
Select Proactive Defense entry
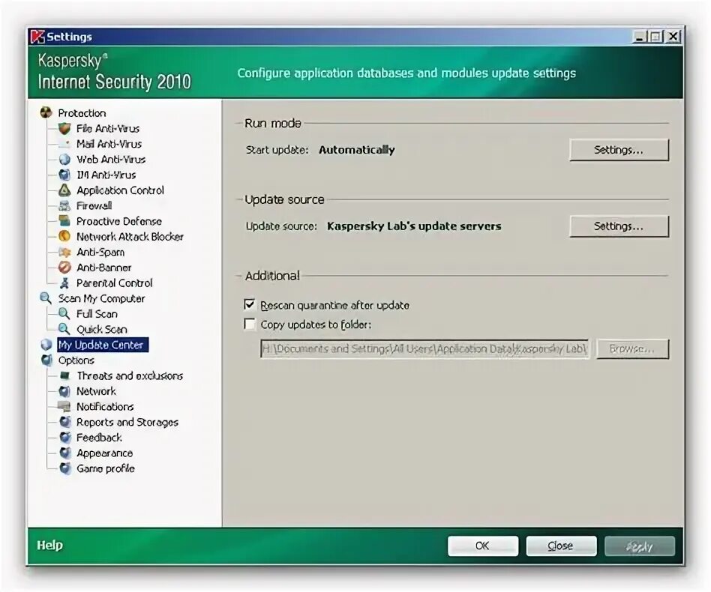pos(118,221)
